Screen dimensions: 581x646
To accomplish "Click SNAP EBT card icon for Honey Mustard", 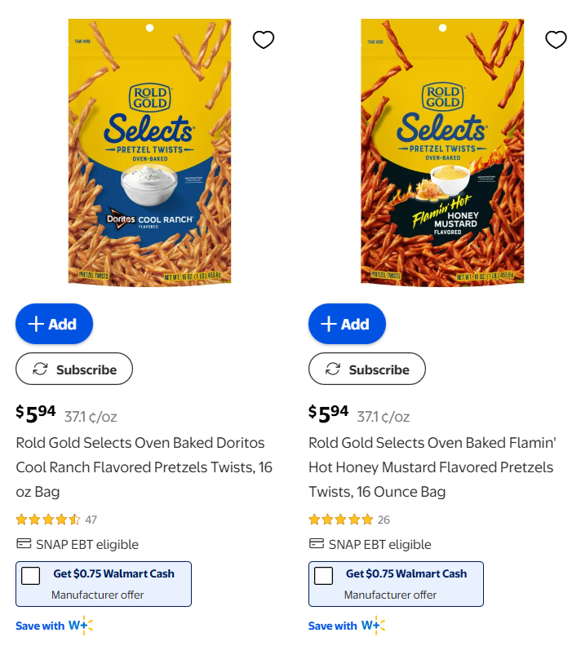I will click(x=316, y=544).
